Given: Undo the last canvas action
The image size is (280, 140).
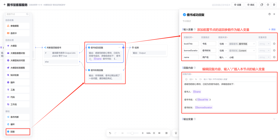Looking at the screenshot, I should [110, 133].
